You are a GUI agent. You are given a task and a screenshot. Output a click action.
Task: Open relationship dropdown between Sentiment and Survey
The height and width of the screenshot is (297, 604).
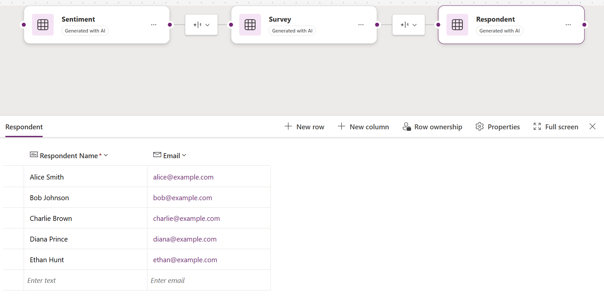pyautogui.click(x=201, y=25)
